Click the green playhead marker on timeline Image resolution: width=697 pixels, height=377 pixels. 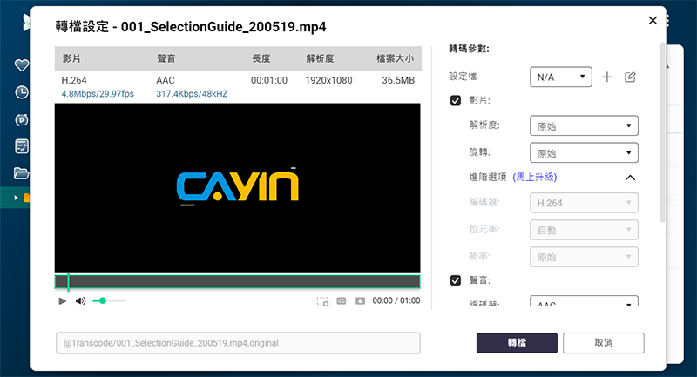pyautogui.click(x=68, y=282)
